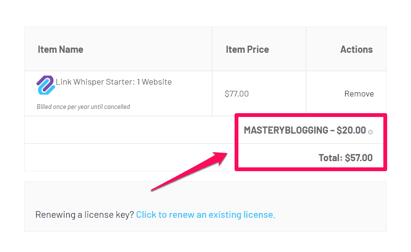Click the Item Price column header
The width and height of the screenshot is (411, 252).
click(247, 49)
